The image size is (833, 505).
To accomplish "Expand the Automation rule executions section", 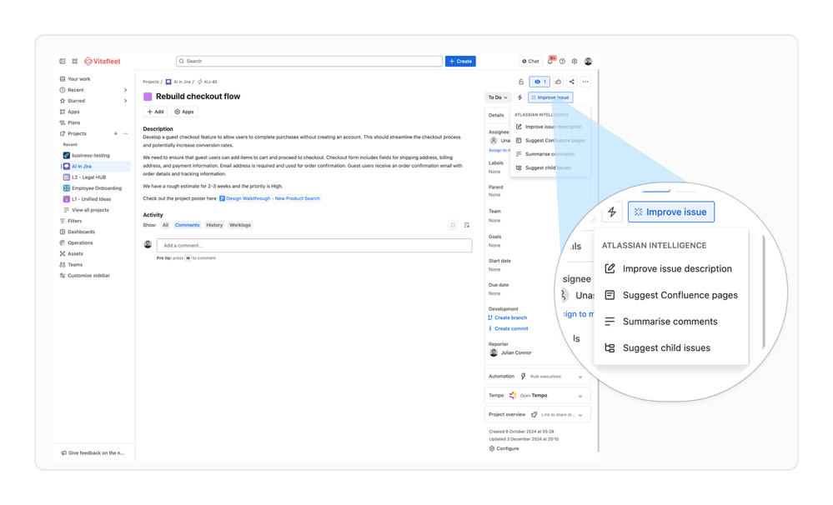I will click(x=580, y=376).
